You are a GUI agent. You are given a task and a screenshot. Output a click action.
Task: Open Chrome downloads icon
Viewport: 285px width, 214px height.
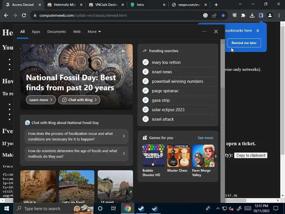tap(252, 16)
